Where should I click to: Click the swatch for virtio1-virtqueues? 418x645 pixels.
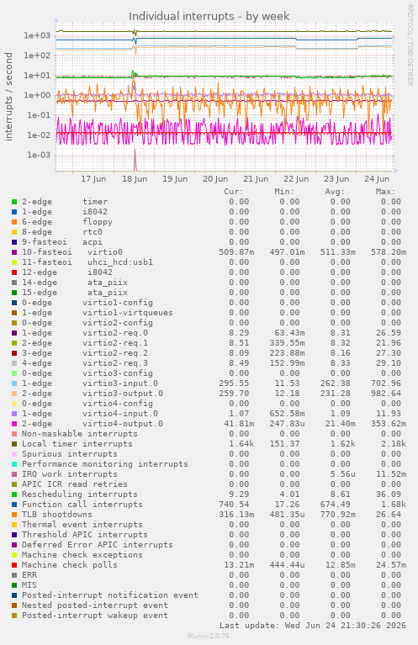[x=14, y=313]
